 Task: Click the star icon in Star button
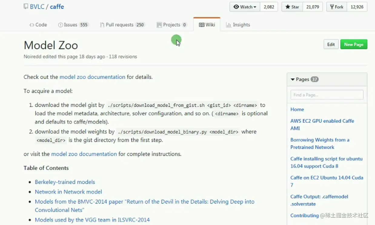point(288,7)
